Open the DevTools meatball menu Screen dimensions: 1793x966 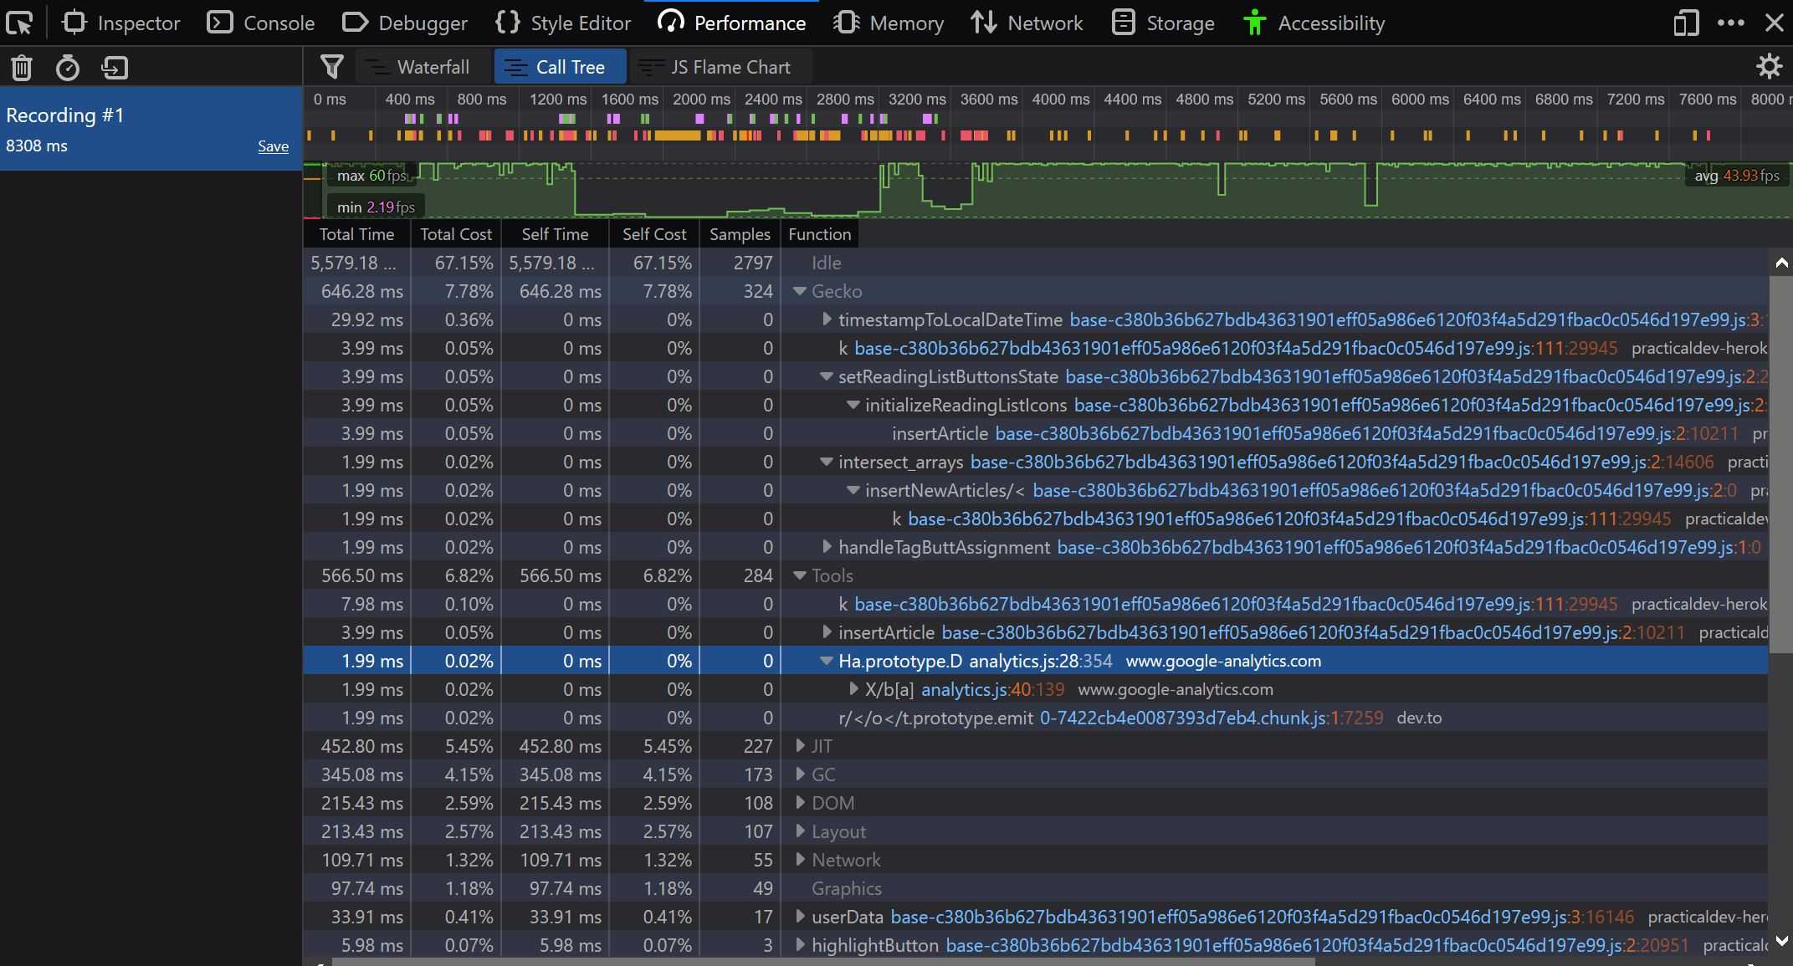click(1729, 23)
